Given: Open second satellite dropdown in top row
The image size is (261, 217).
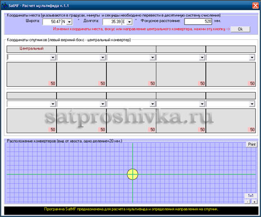Looking at the screenshot, I should 103,57.
